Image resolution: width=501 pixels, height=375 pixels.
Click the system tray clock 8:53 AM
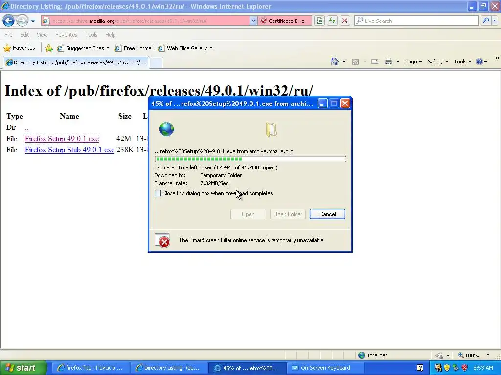pos(483,368)
